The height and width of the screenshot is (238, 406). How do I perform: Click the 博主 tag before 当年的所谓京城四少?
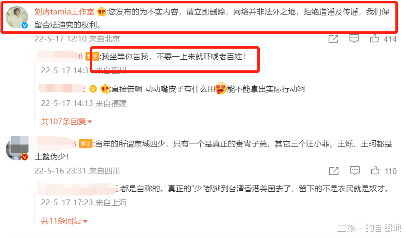click(85, 144)
